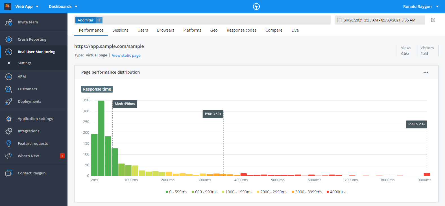Click the What's New megaphone icon
Screen dimensions: 445x206
(x=9, y=156)
